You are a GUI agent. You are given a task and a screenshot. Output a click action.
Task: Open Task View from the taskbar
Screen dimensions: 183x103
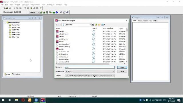pyautogui.click(x=10, y=100)
